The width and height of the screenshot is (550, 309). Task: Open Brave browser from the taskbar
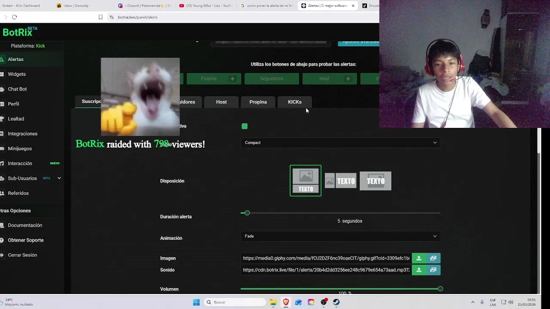coord(286,302)
